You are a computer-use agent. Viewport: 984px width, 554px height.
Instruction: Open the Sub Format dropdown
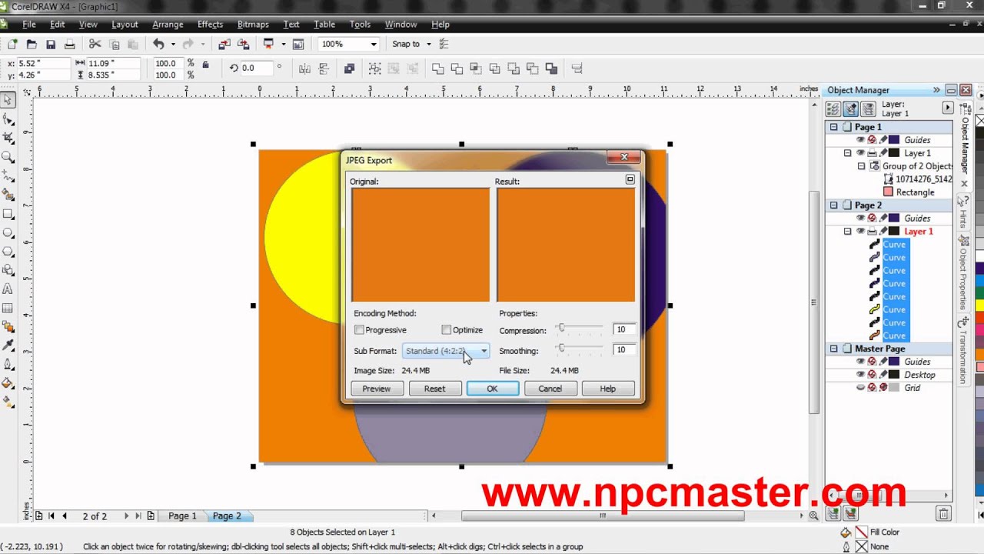point(446,351)
